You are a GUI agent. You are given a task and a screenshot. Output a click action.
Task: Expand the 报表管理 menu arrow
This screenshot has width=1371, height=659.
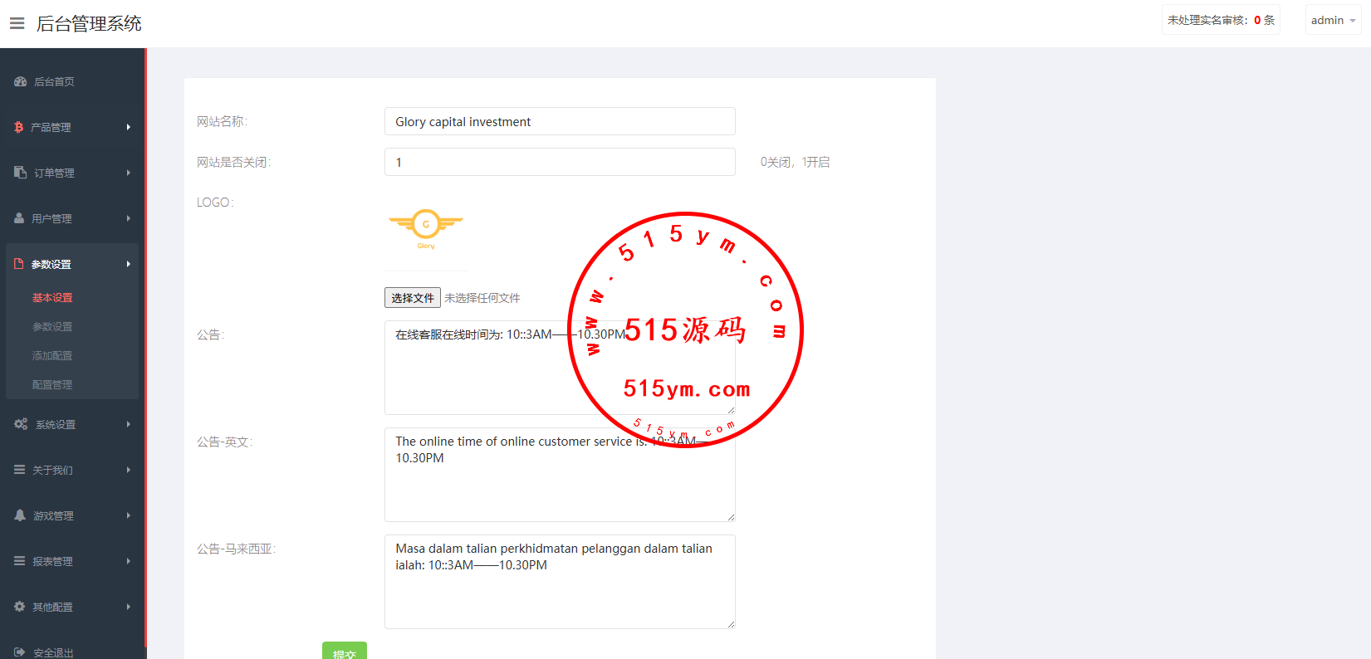[129, 561]
